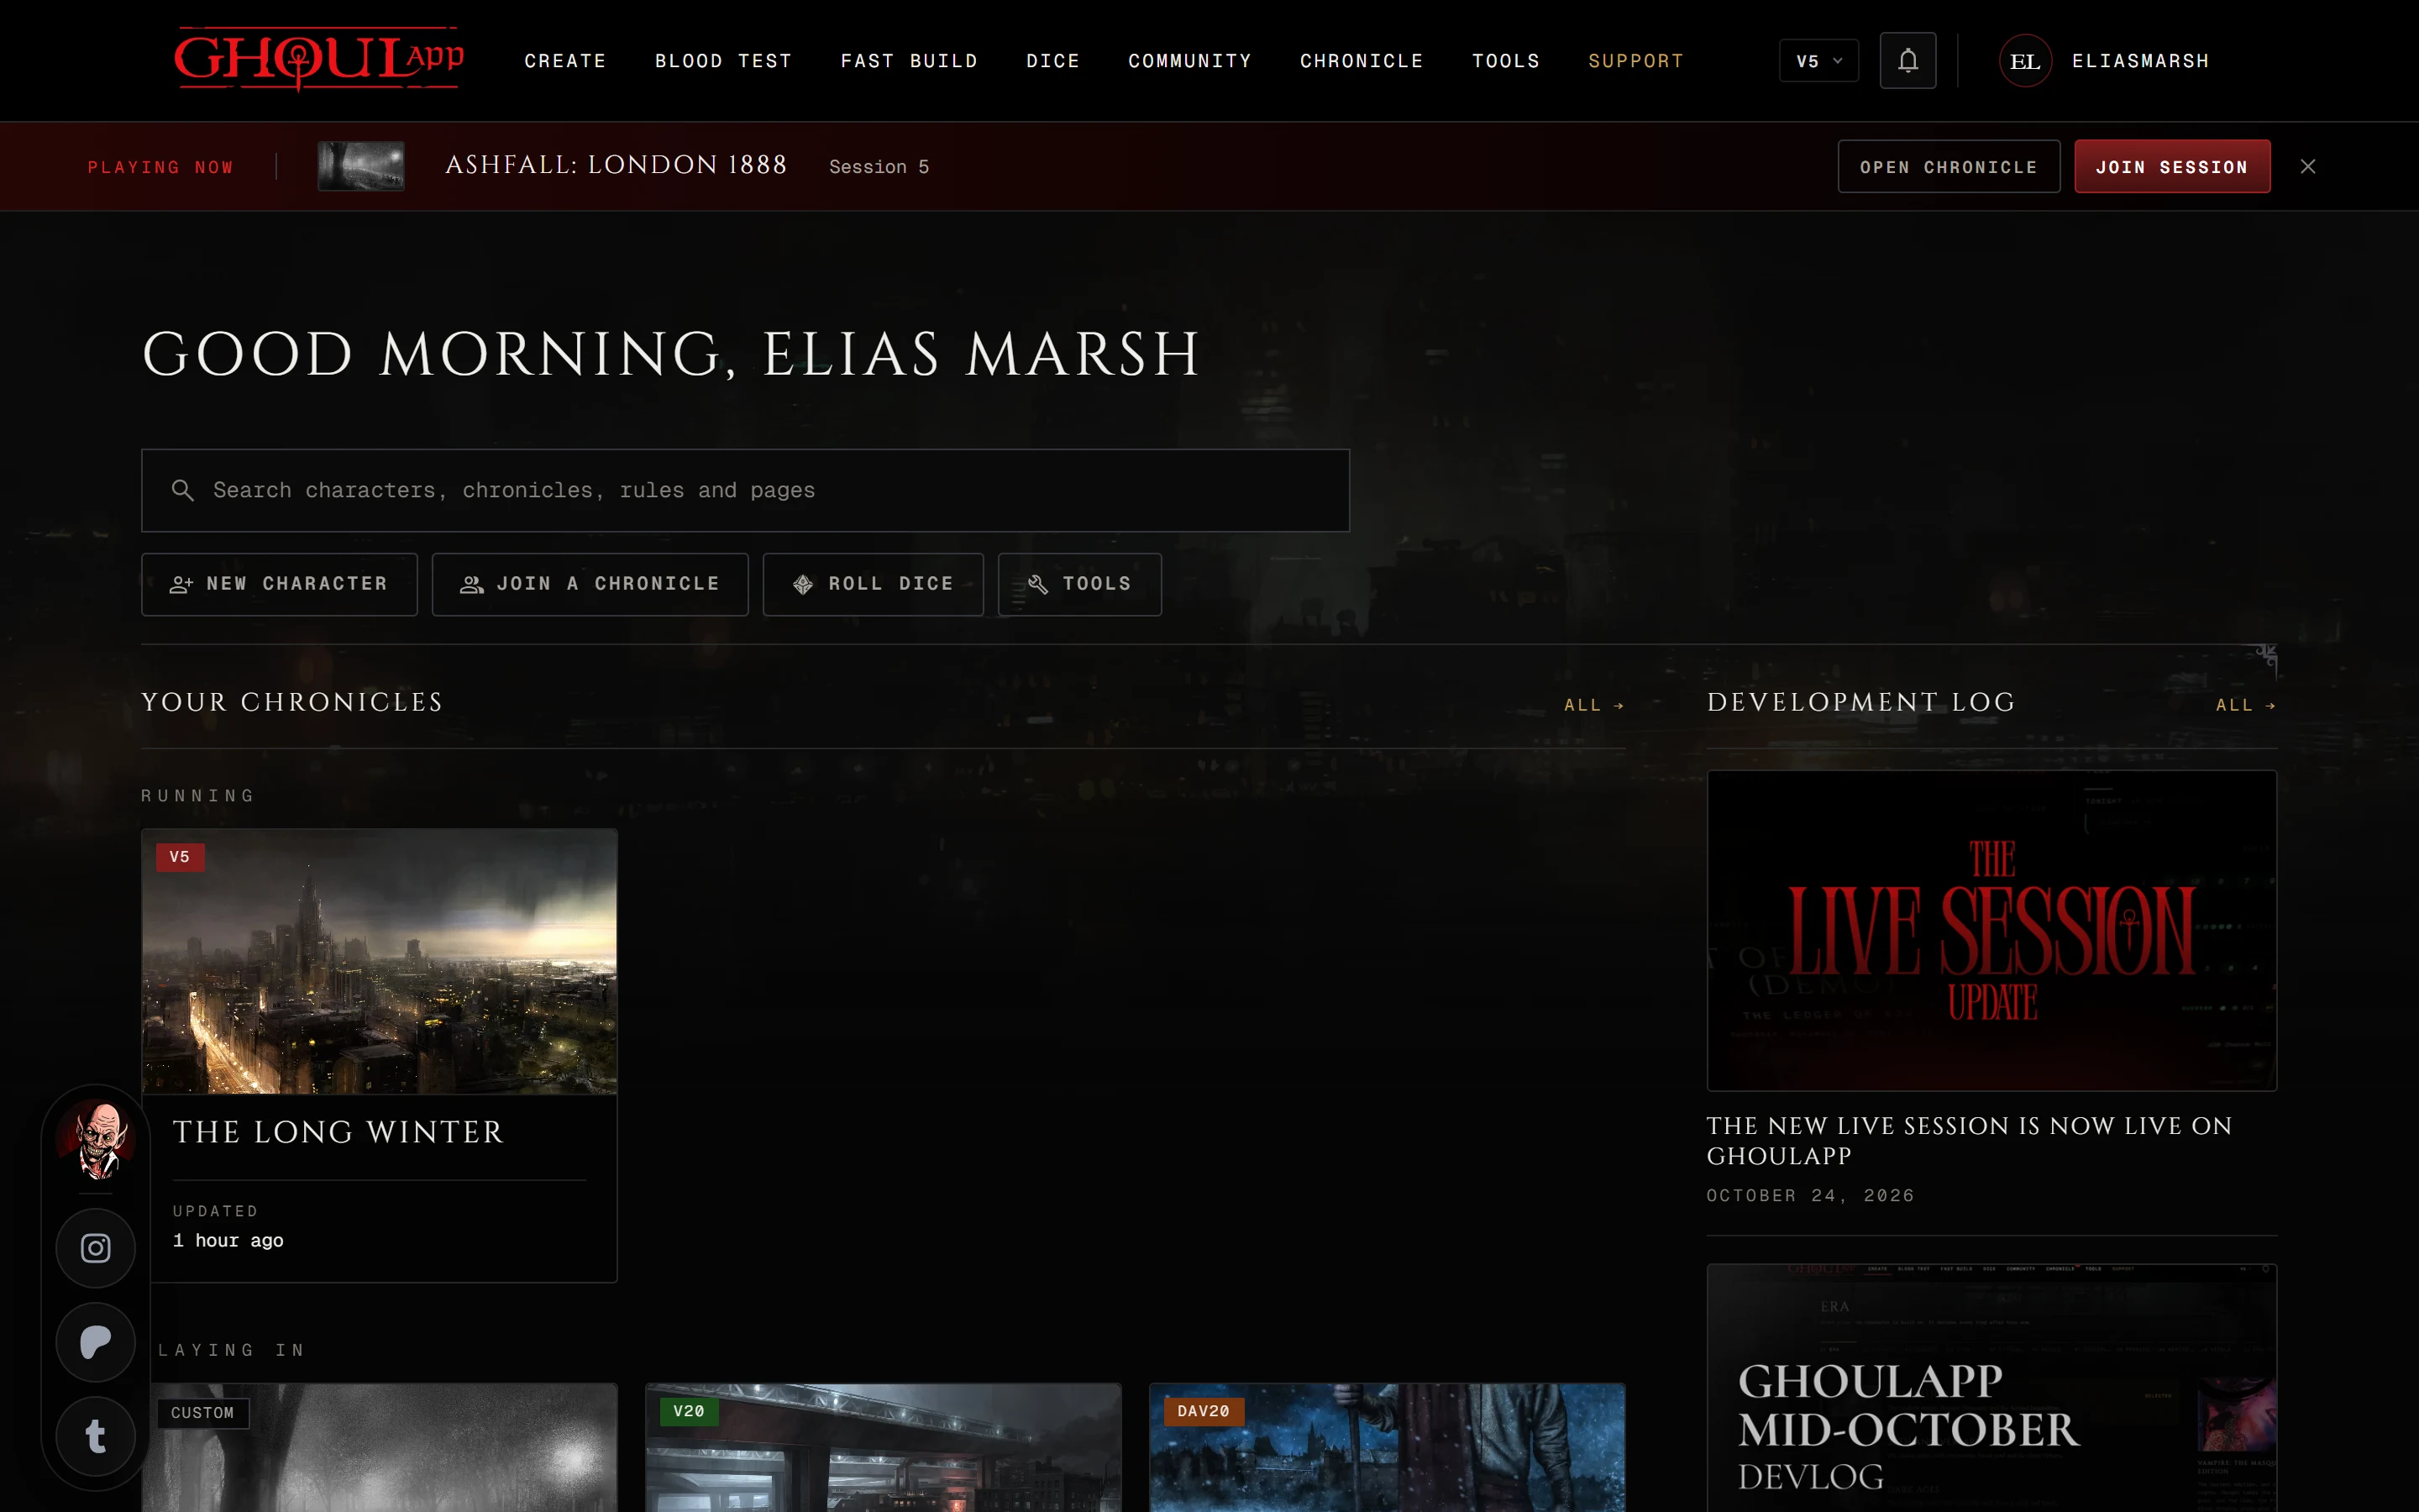Go to Blood Test page
2419x1512 pixels.
(724, 61)
